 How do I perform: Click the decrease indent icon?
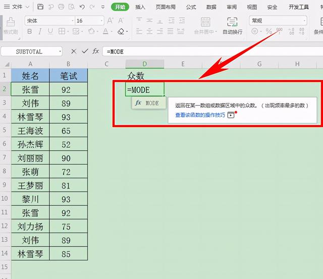click(171, 20)
